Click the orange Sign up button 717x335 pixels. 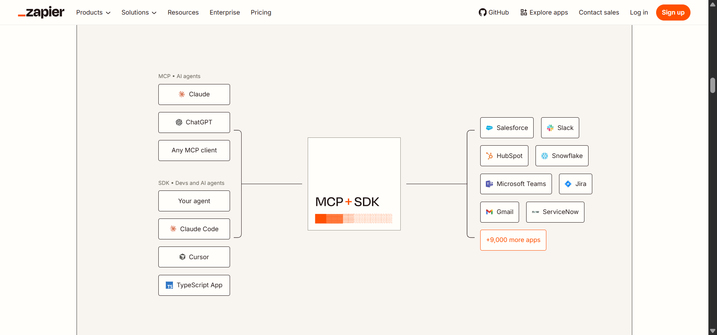673,12
